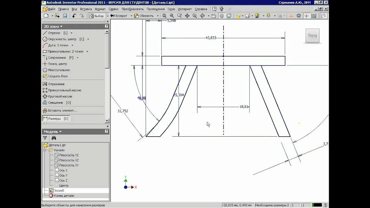Toggle the shaded display cube icon

point(221,16)
